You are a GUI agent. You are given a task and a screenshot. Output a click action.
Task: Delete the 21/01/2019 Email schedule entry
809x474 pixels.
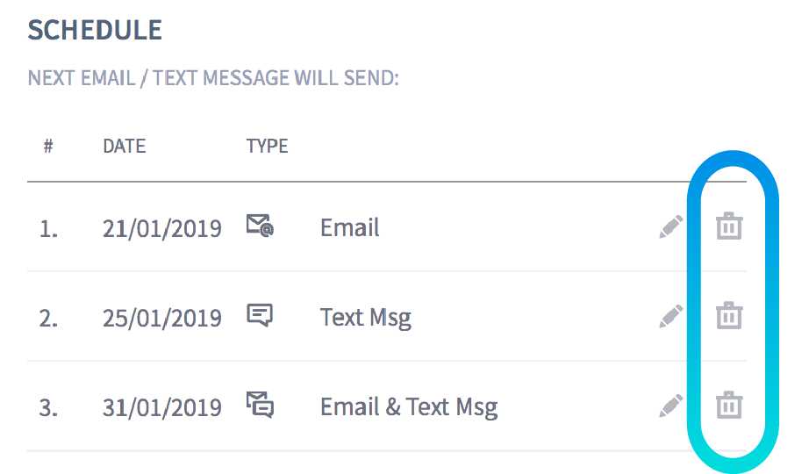click(x=729, y=226)
